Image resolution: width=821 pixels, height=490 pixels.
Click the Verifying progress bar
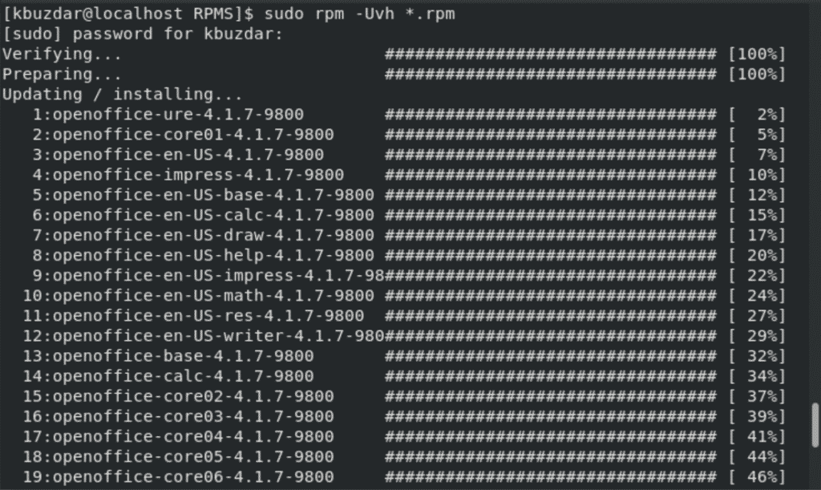549,55
